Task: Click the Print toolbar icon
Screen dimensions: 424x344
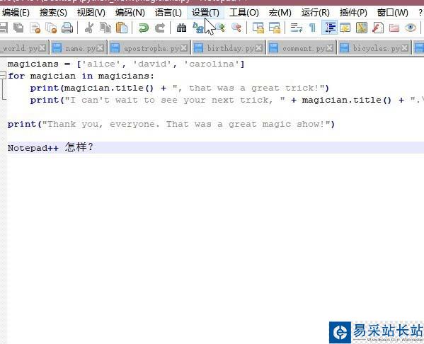Action: point(67,28)
